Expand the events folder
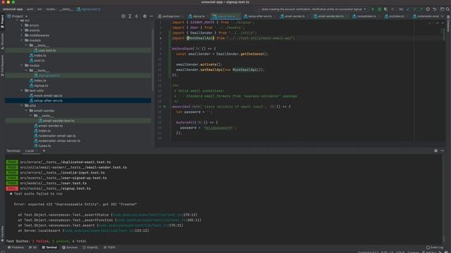This screenshot has height=253, width=451. [x=22, y=30]
